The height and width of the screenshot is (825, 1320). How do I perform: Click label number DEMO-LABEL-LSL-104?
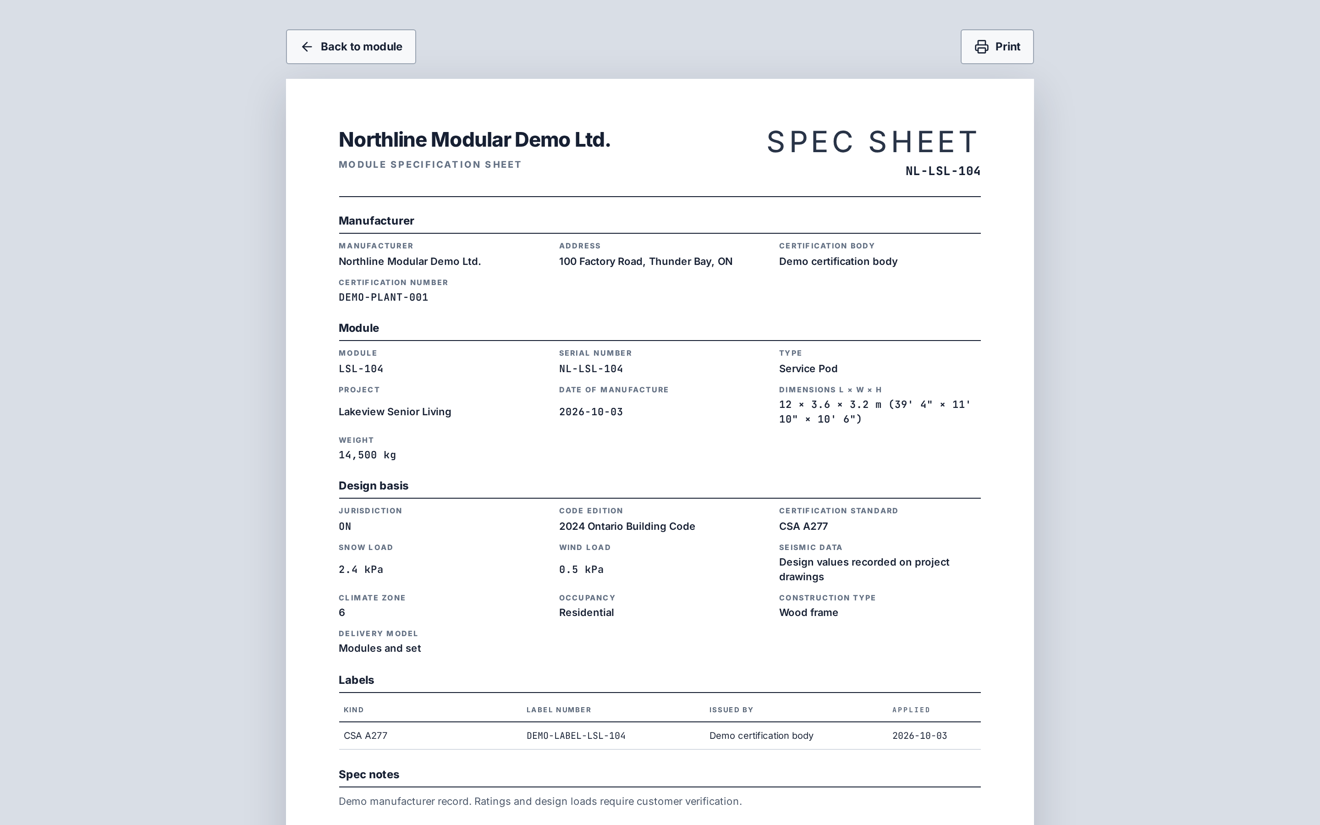[x=576, y=736]
